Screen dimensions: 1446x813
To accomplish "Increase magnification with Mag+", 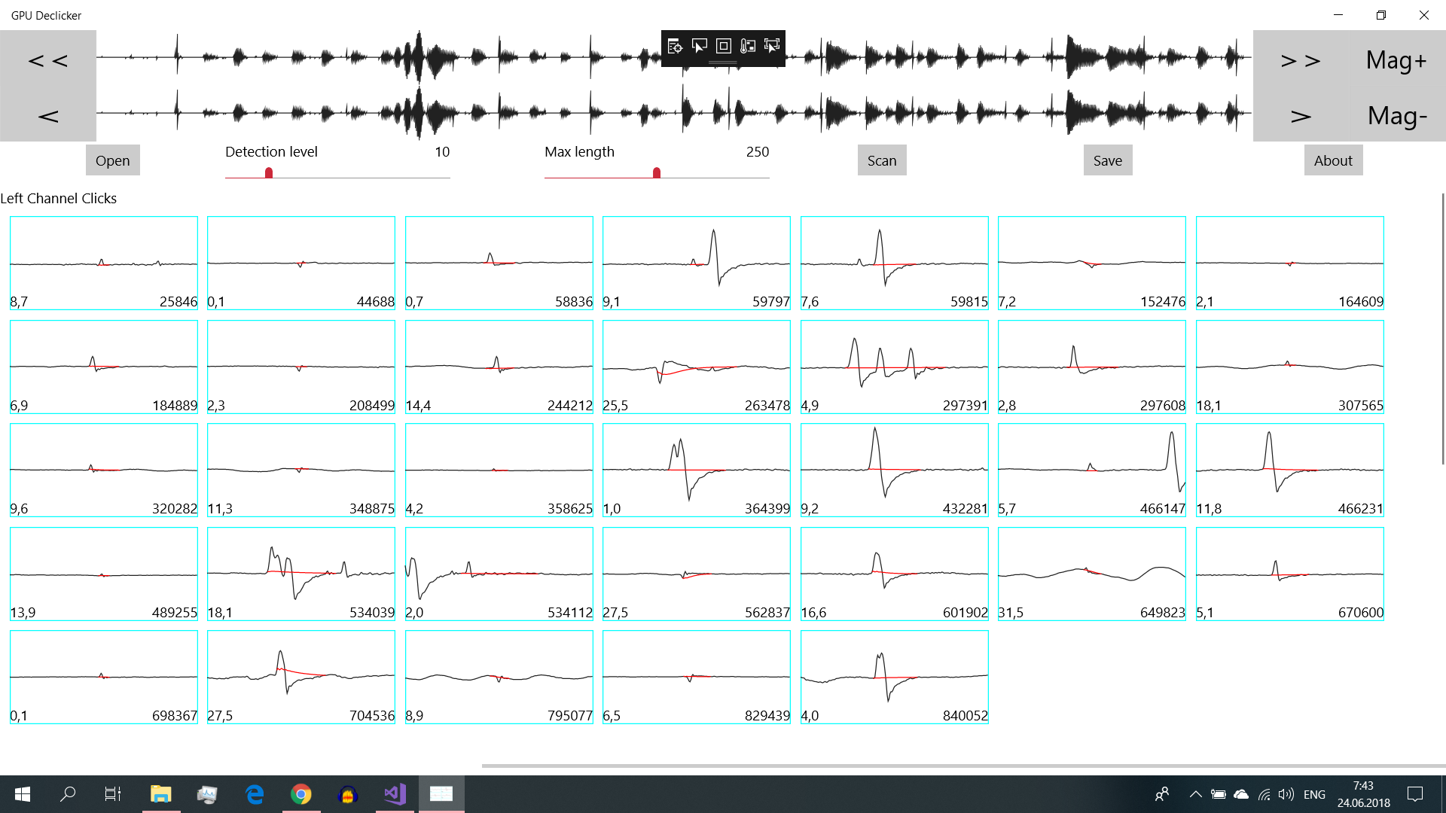I will coord(1397,60).
